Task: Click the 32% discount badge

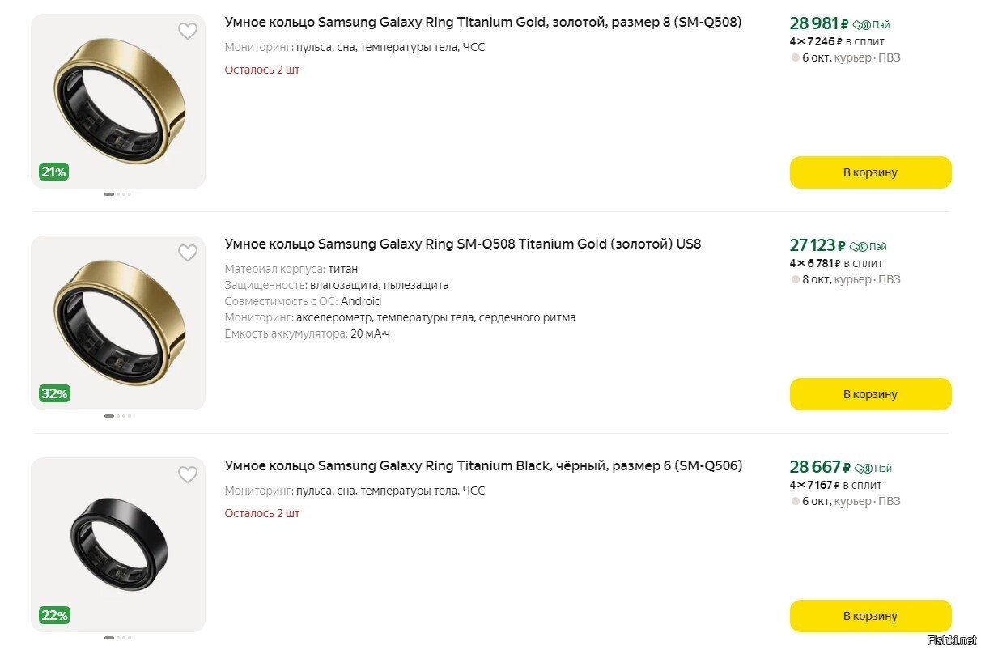Action: [54, 393]
